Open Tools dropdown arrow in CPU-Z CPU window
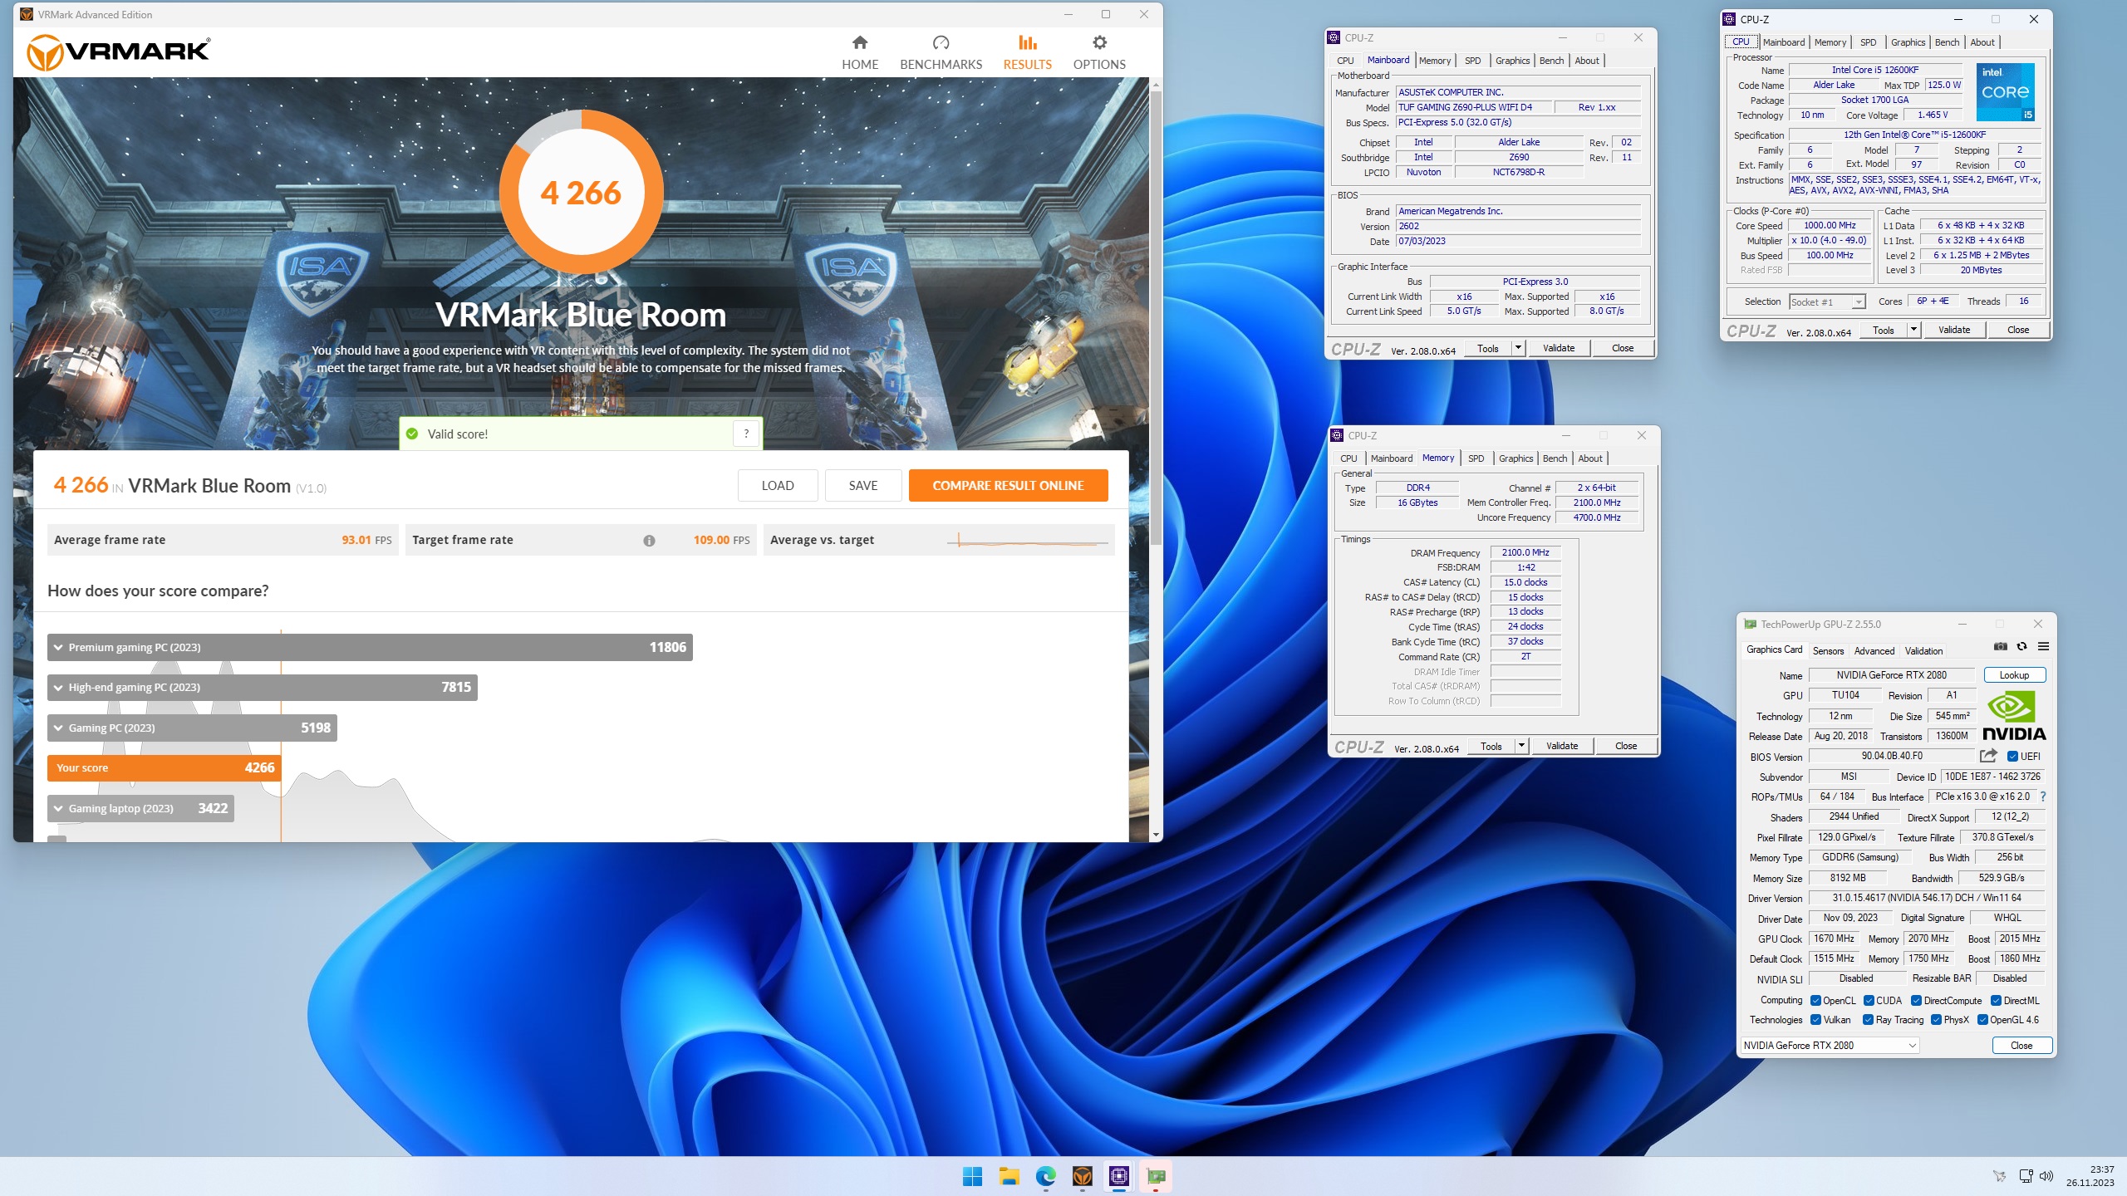This screenshot has height=1196, width=2127. coord(1913,330)
